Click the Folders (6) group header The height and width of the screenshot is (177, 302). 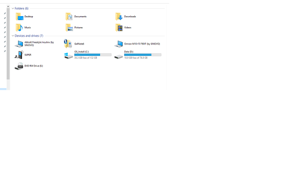[22, 8]
